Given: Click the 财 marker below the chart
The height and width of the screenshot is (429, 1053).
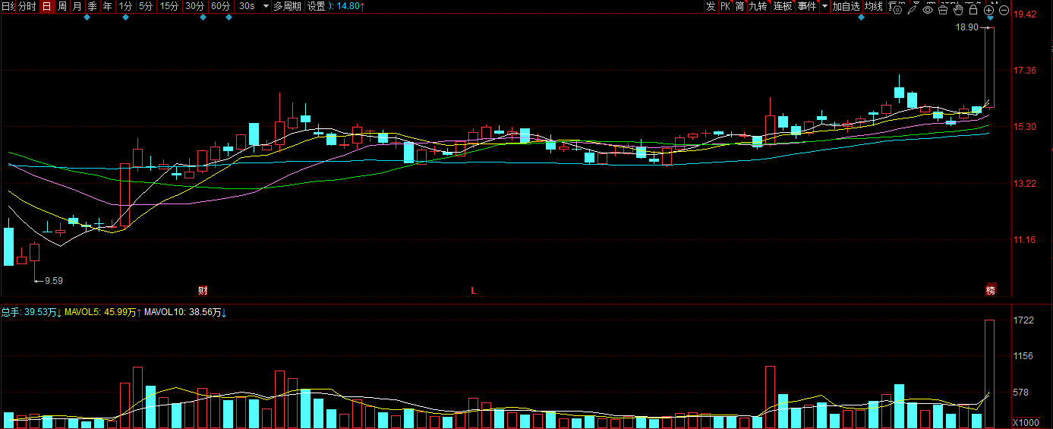Looking at the screenshot, I should coord(203,290).
